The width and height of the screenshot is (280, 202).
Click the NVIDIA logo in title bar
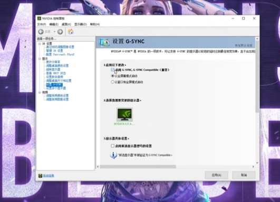(39, 18)
